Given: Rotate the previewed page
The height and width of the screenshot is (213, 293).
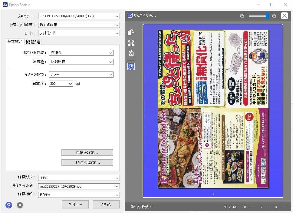Looking at the screenshot, I should (x=131, y=32).
